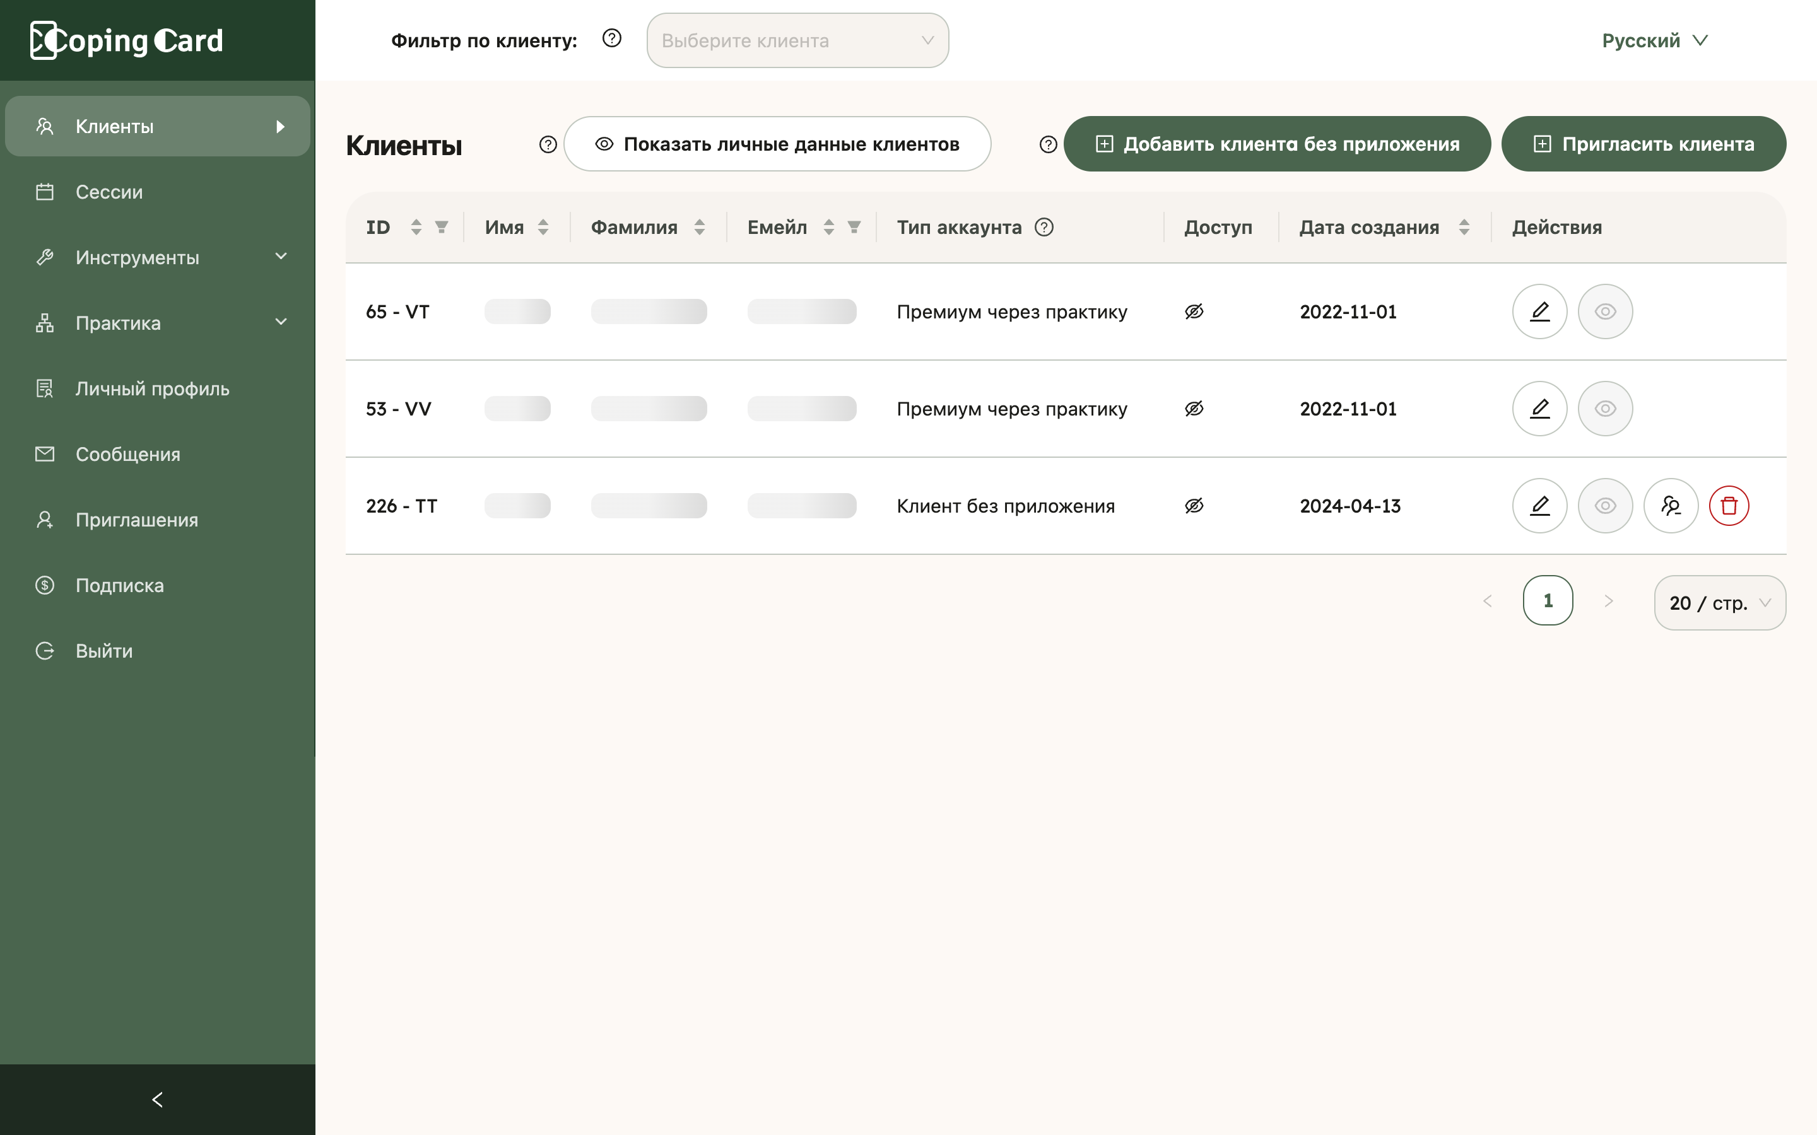The height and width of the screenshot is (1135, 1817).
Task: Open the Сессии section
Action: pos(158,192)
